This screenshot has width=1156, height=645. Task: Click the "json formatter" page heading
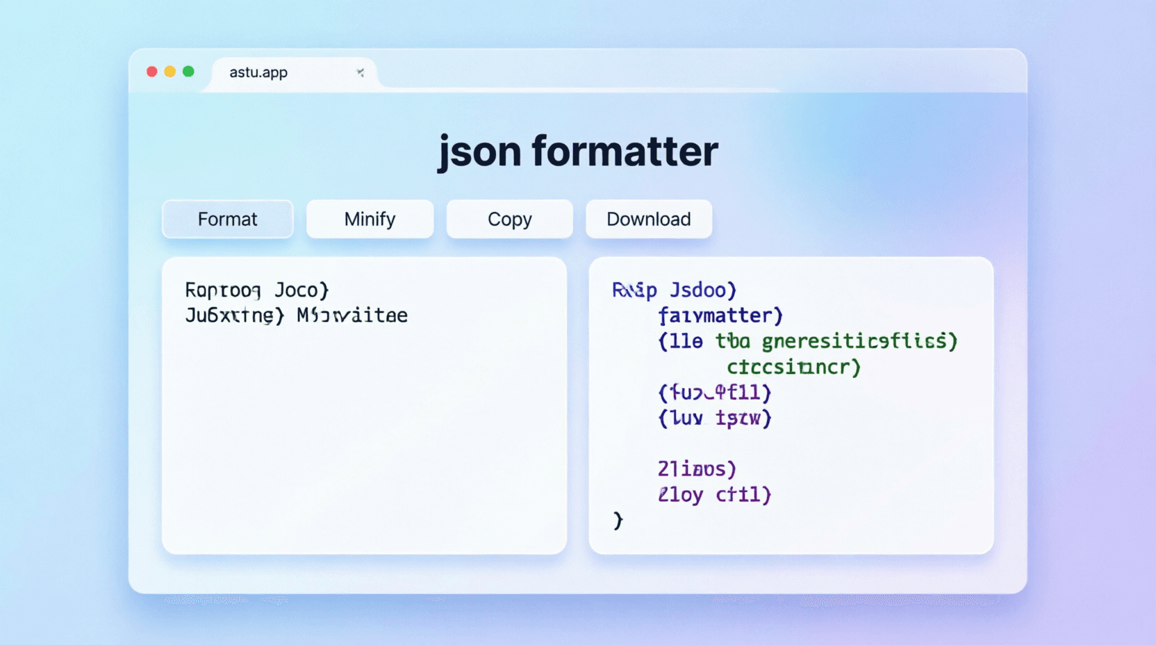pos(577,152)
